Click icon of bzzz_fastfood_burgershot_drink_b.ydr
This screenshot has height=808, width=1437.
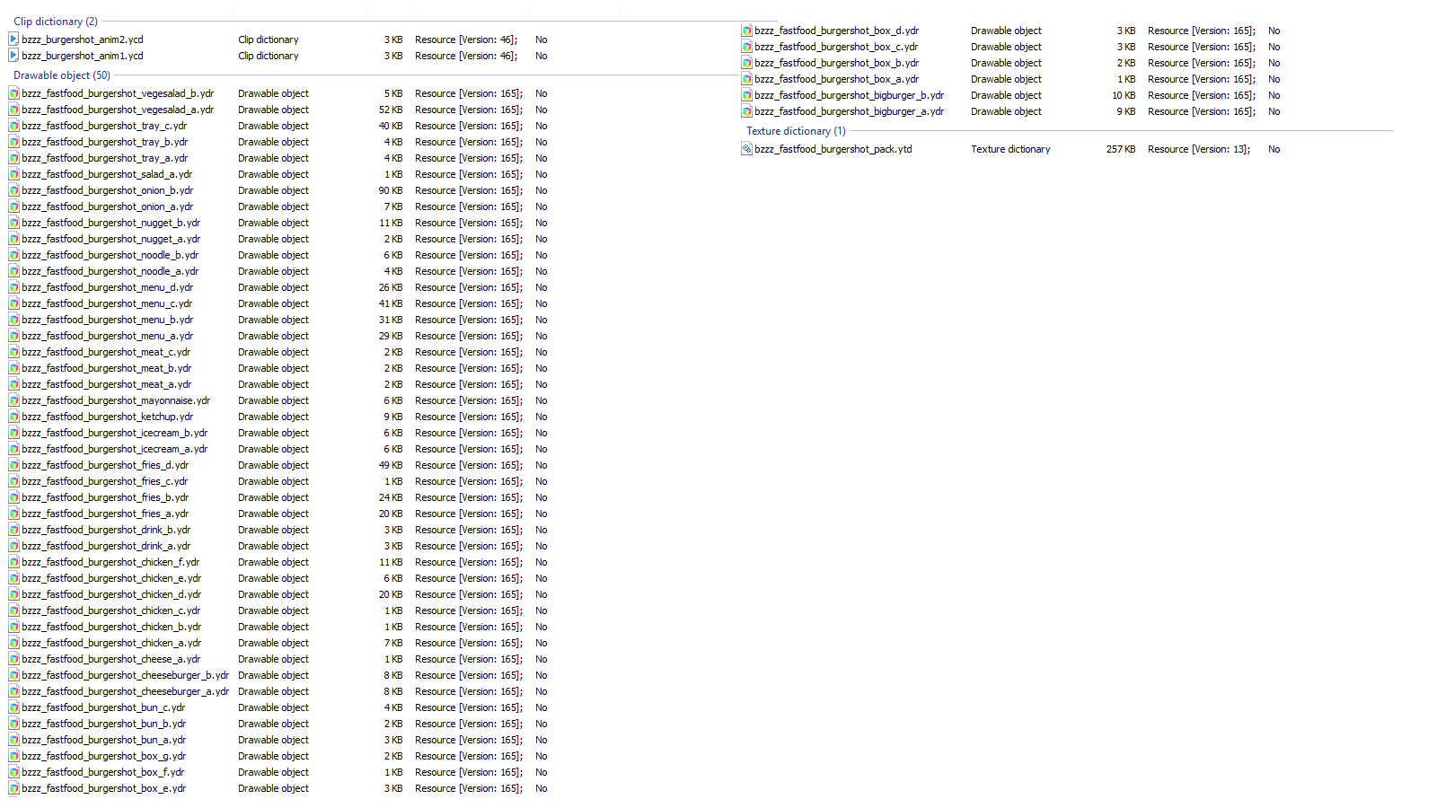pyautogui.click(x=13, y=530)
